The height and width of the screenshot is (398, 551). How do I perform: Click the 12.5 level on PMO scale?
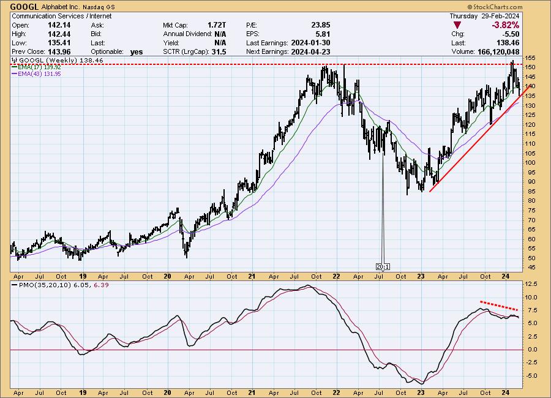[531, 284]
